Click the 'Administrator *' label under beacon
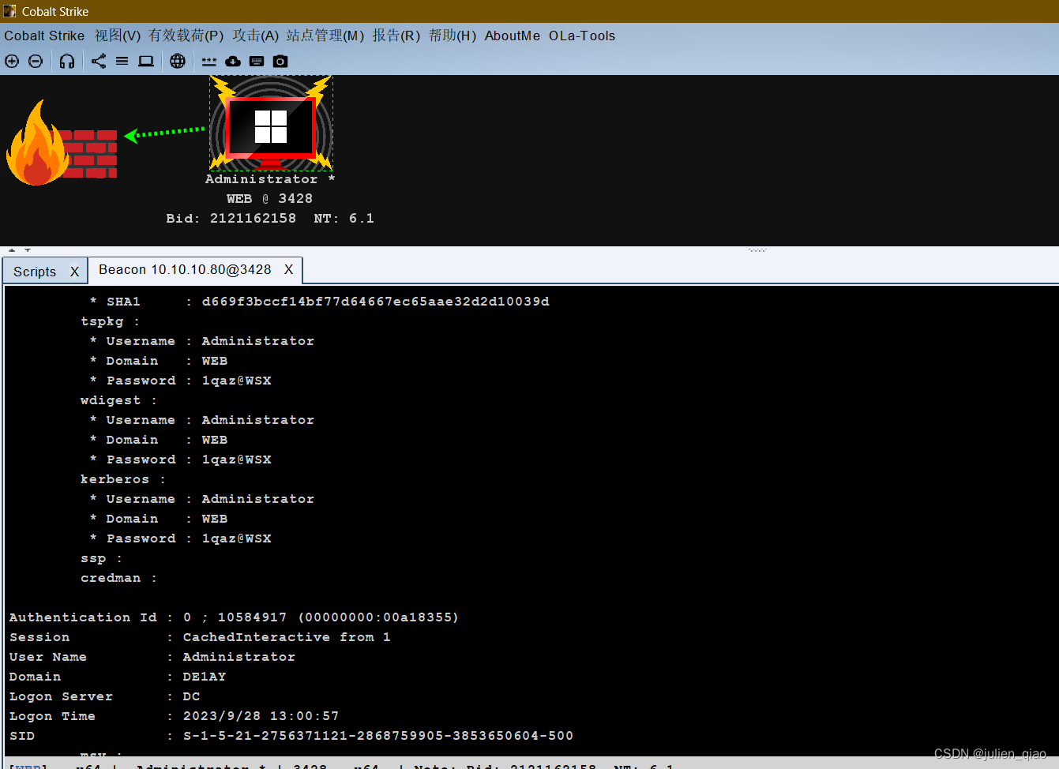The width and height of the screenshot is (1059, 769). (x=270, y=179)
